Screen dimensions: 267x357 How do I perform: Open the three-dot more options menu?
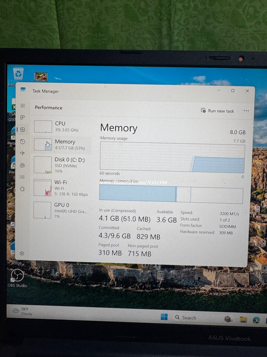pyautogui.click(x=246, y=111)
